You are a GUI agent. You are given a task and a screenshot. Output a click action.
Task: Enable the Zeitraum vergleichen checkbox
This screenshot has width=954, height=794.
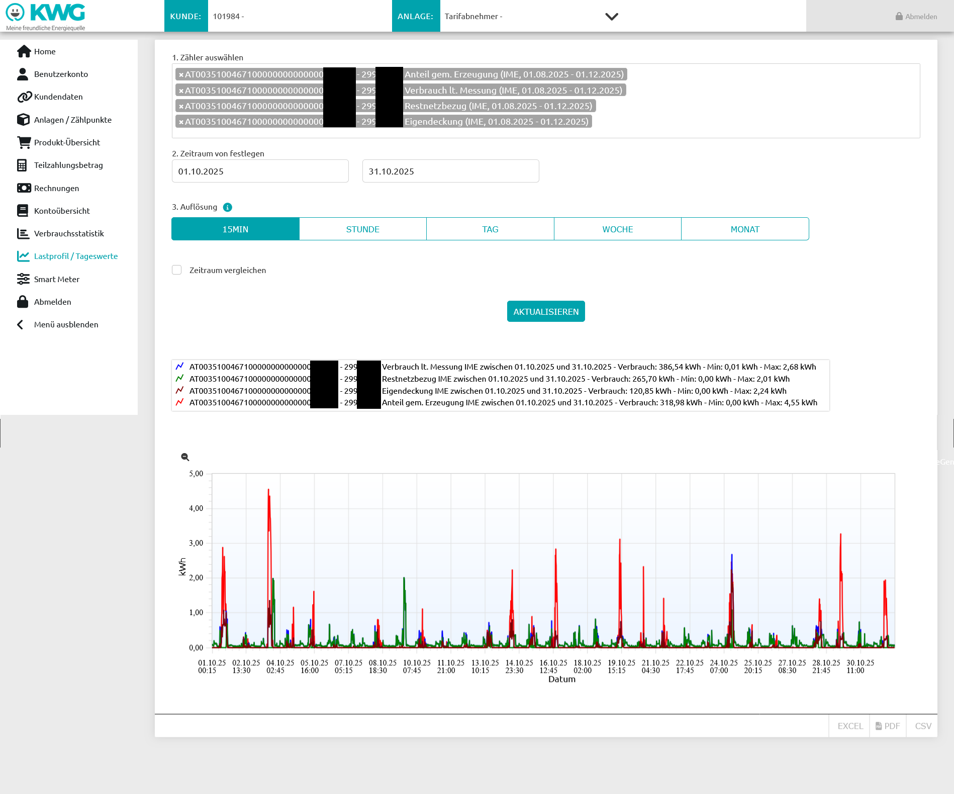pyautogui.click(x=177, y=270)
